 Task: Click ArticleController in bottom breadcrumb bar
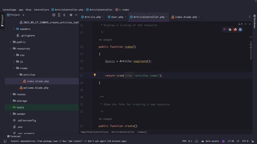coord(123,132)
